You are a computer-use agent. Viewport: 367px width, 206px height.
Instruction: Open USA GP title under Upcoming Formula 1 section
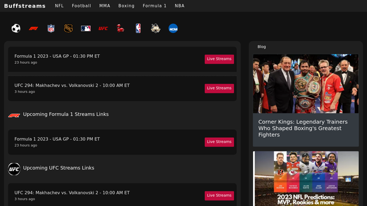tap(57, 139)
